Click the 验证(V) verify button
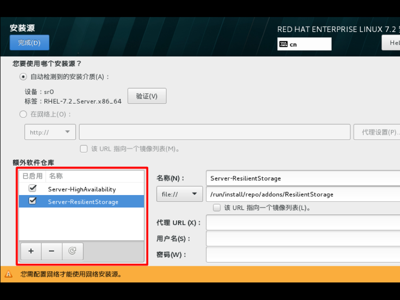Viewport: 400px width, 300px height. (x=147, y=96)
